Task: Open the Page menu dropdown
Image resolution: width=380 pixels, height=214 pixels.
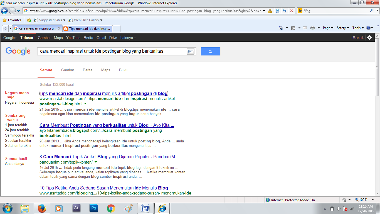Action: click(328, 28)
